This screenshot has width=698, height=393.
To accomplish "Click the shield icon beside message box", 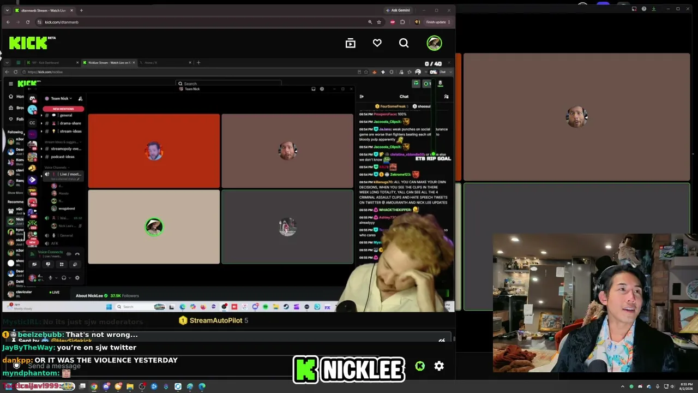I will point(16,366).
